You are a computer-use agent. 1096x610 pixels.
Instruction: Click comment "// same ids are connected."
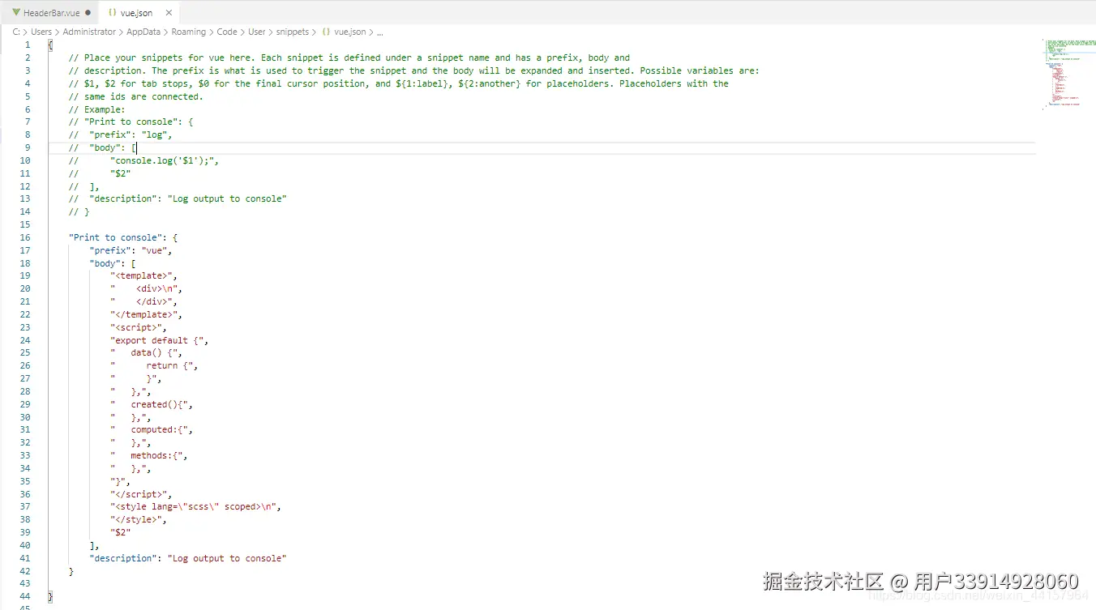pyautogui.click(x=136, y=96)
